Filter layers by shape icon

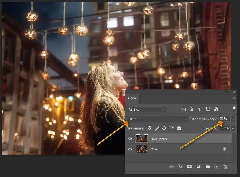tap(208, 109)
